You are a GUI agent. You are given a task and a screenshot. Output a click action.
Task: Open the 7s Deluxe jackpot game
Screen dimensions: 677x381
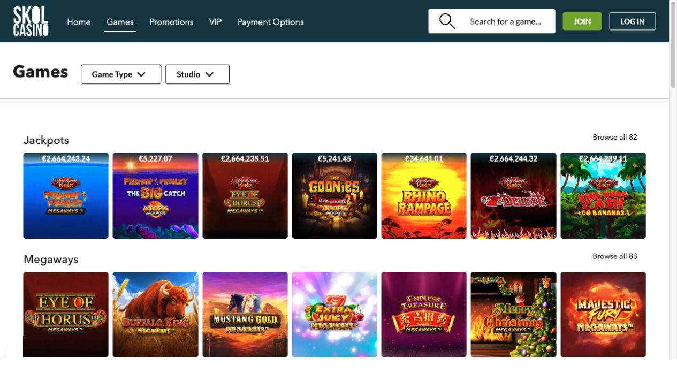click(514, 196)
